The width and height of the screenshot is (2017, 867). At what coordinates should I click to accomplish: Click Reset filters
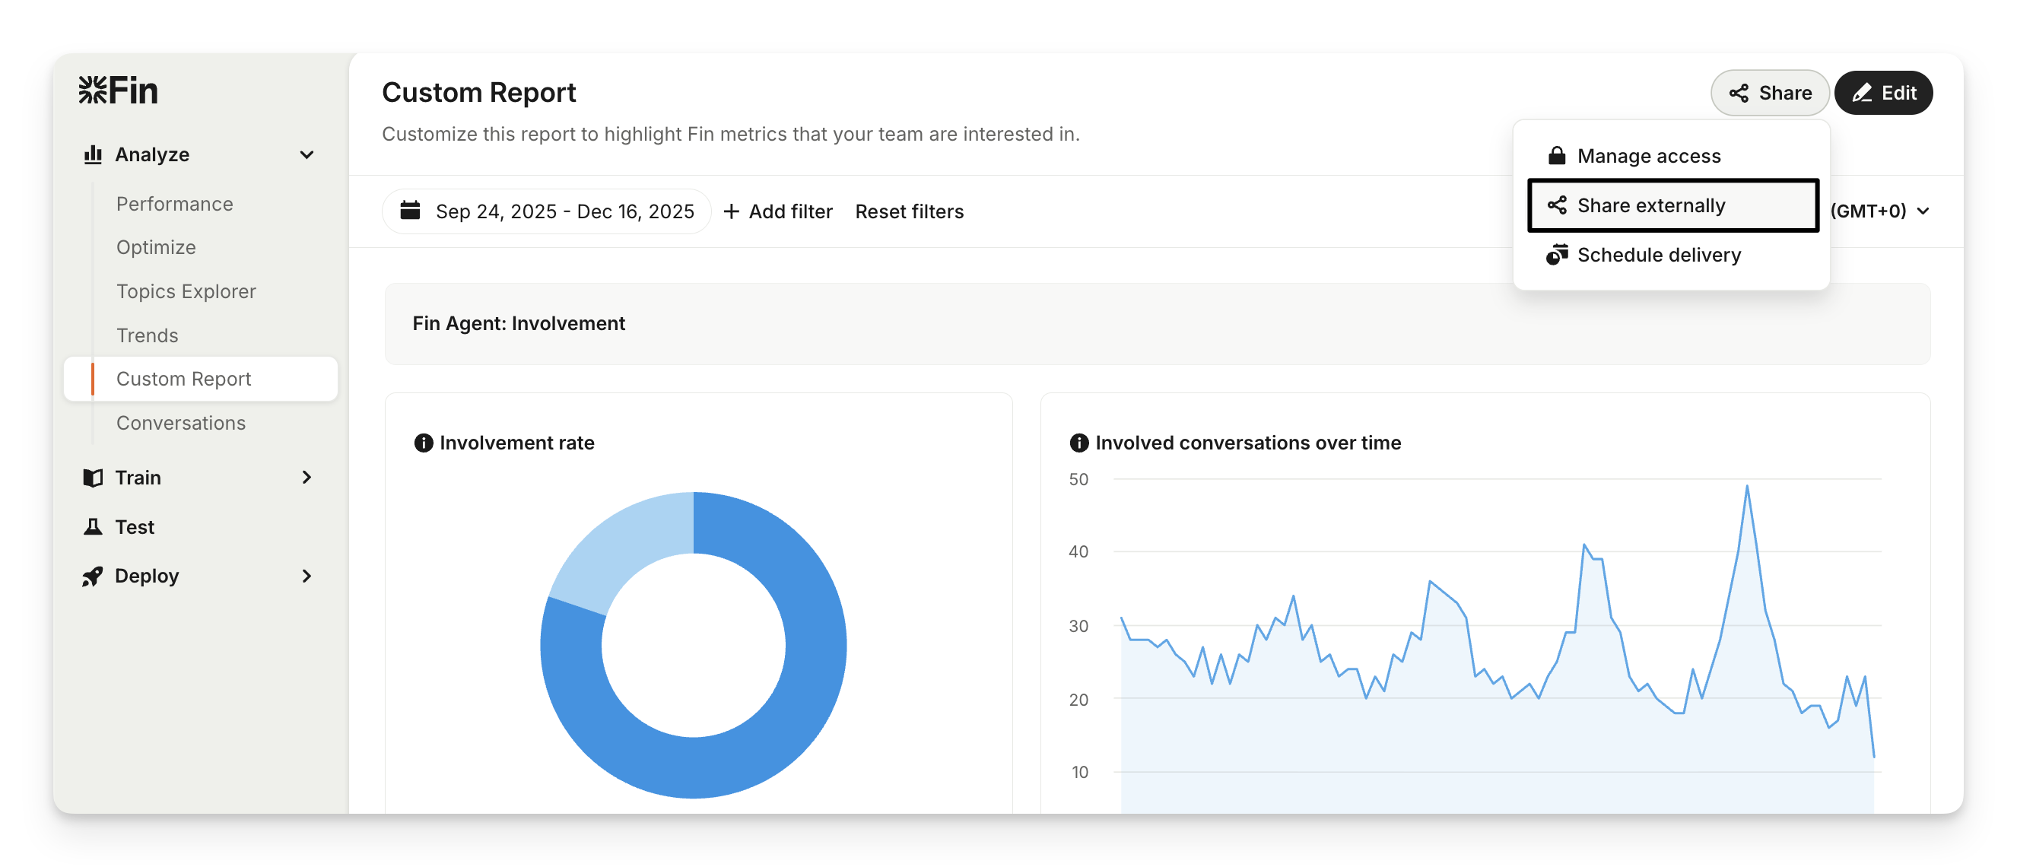pos(909,211)
